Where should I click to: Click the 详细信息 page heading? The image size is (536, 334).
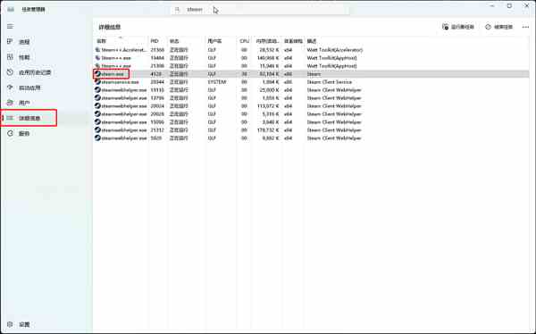(109, 27)
